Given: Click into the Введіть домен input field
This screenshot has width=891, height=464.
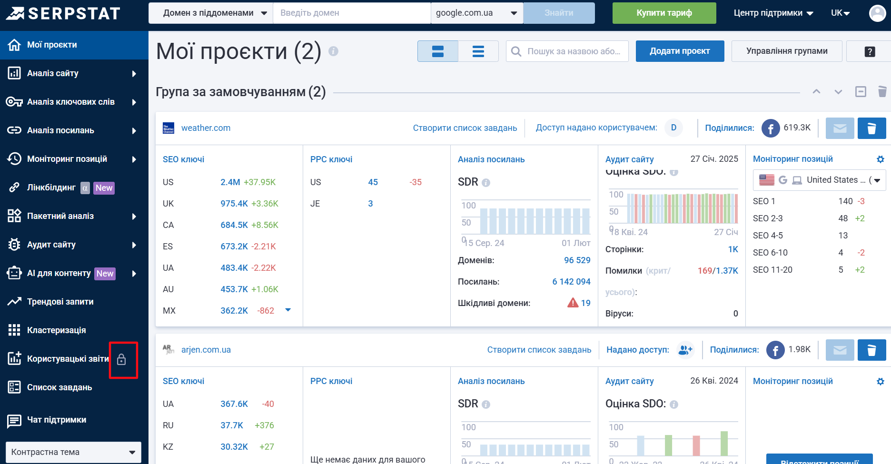Looking at the screenshot, I should click(352, 13).
